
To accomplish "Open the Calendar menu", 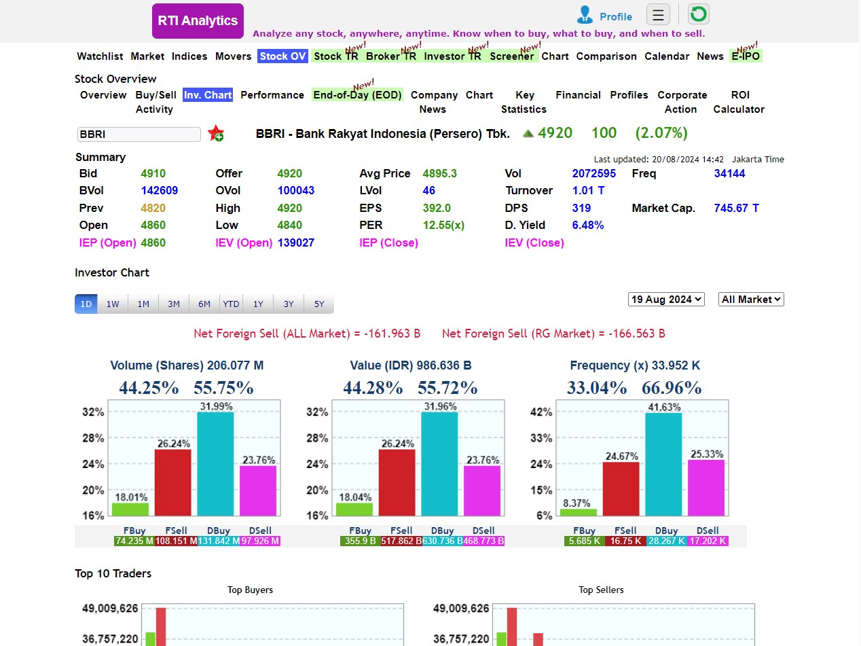I will pyautogui.click(x=667, y=56).
